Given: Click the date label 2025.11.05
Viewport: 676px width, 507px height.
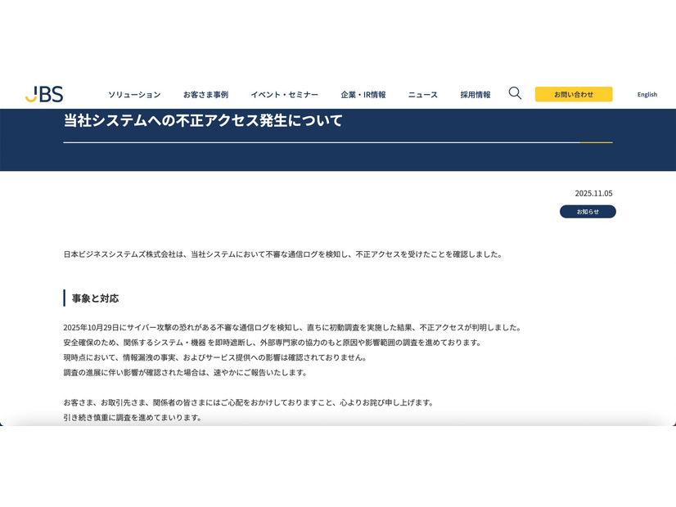Looking at the screenshot, I should click(593, 194).
